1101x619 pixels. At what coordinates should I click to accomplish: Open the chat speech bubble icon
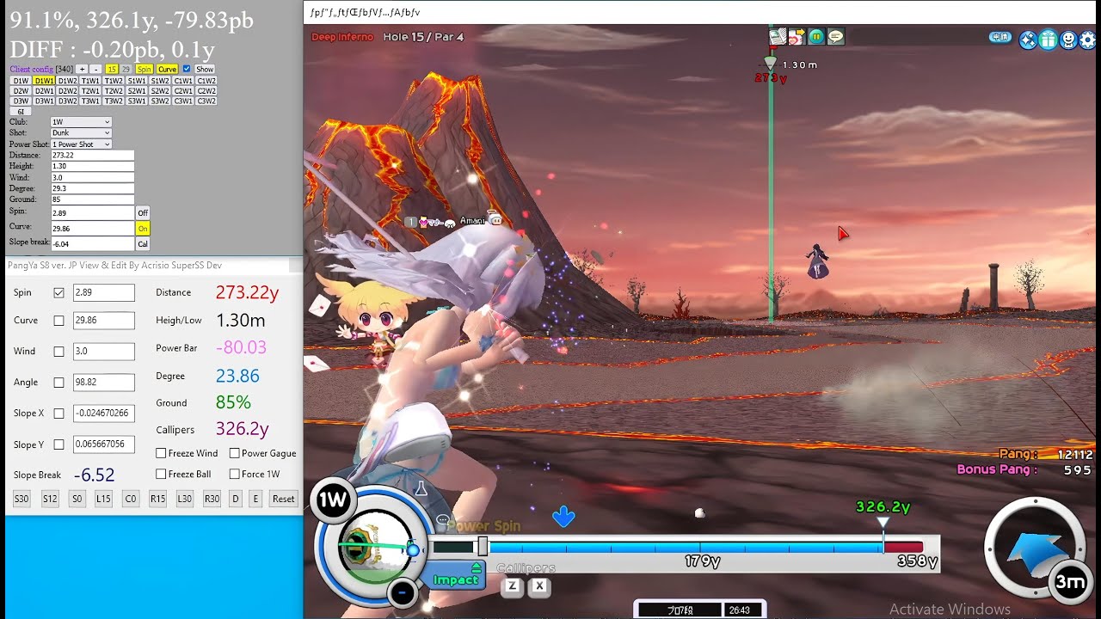click(835, 36)
